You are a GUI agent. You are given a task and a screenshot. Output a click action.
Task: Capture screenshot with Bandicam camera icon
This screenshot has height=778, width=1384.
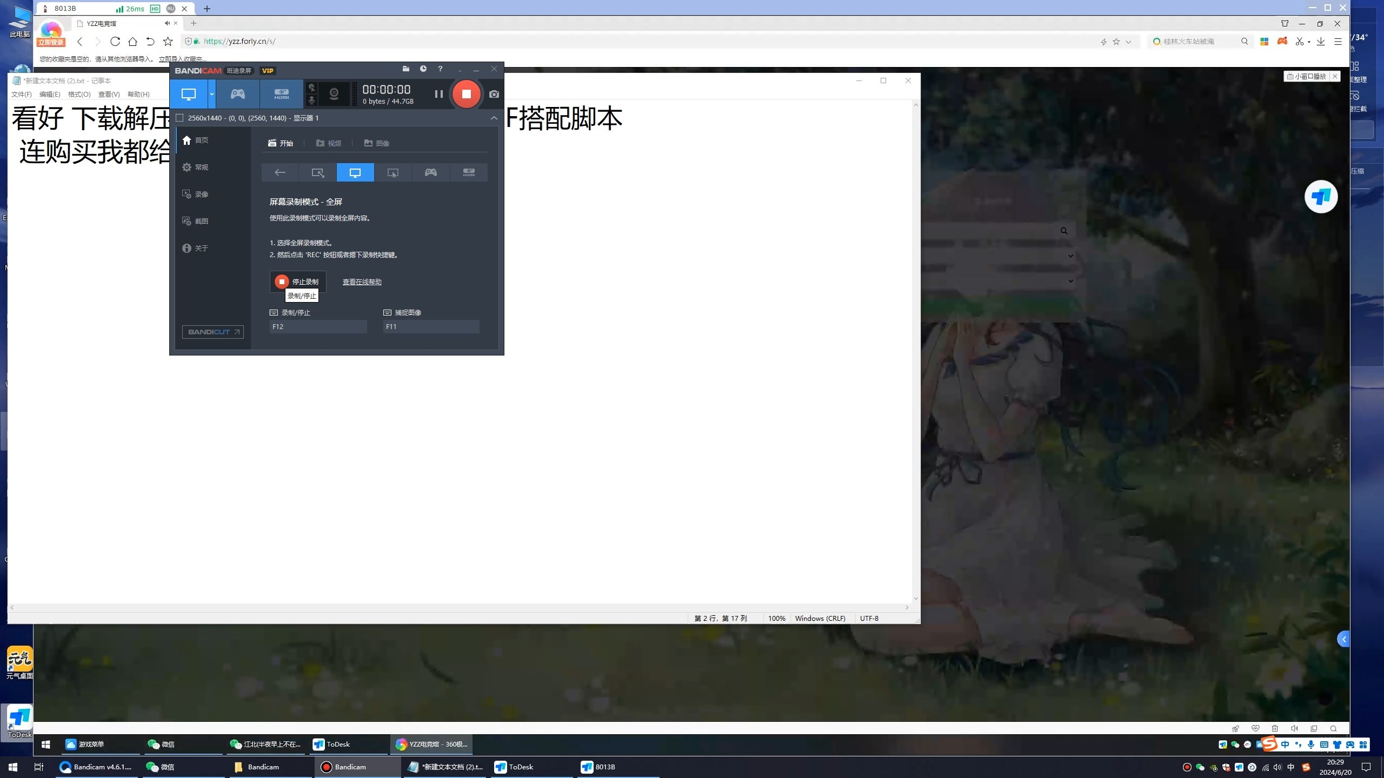tap(494, 94)
